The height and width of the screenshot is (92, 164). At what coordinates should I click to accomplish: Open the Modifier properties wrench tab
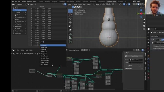tap(148, 59)
